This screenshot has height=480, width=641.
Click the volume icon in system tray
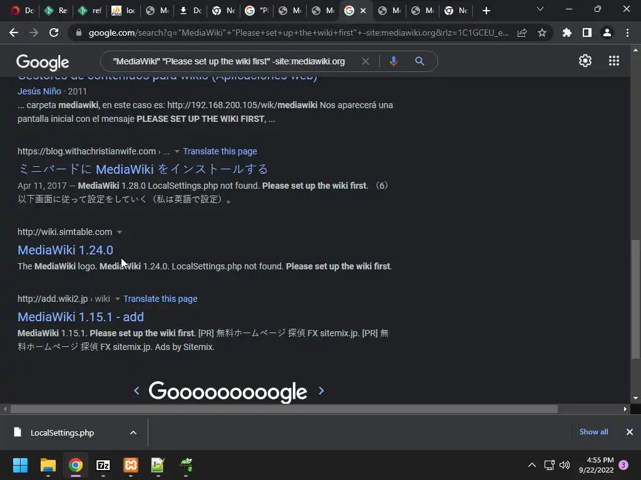tap(565, 465)
